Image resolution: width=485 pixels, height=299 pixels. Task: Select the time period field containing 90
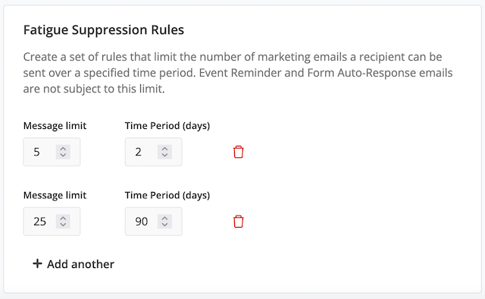click(153, 222)
